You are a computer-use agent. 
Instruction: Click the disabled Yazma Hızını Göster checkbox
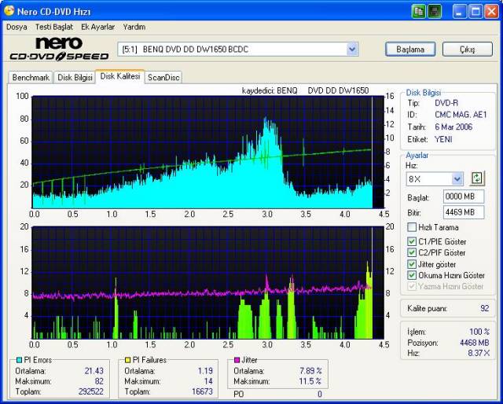point(412,286)
